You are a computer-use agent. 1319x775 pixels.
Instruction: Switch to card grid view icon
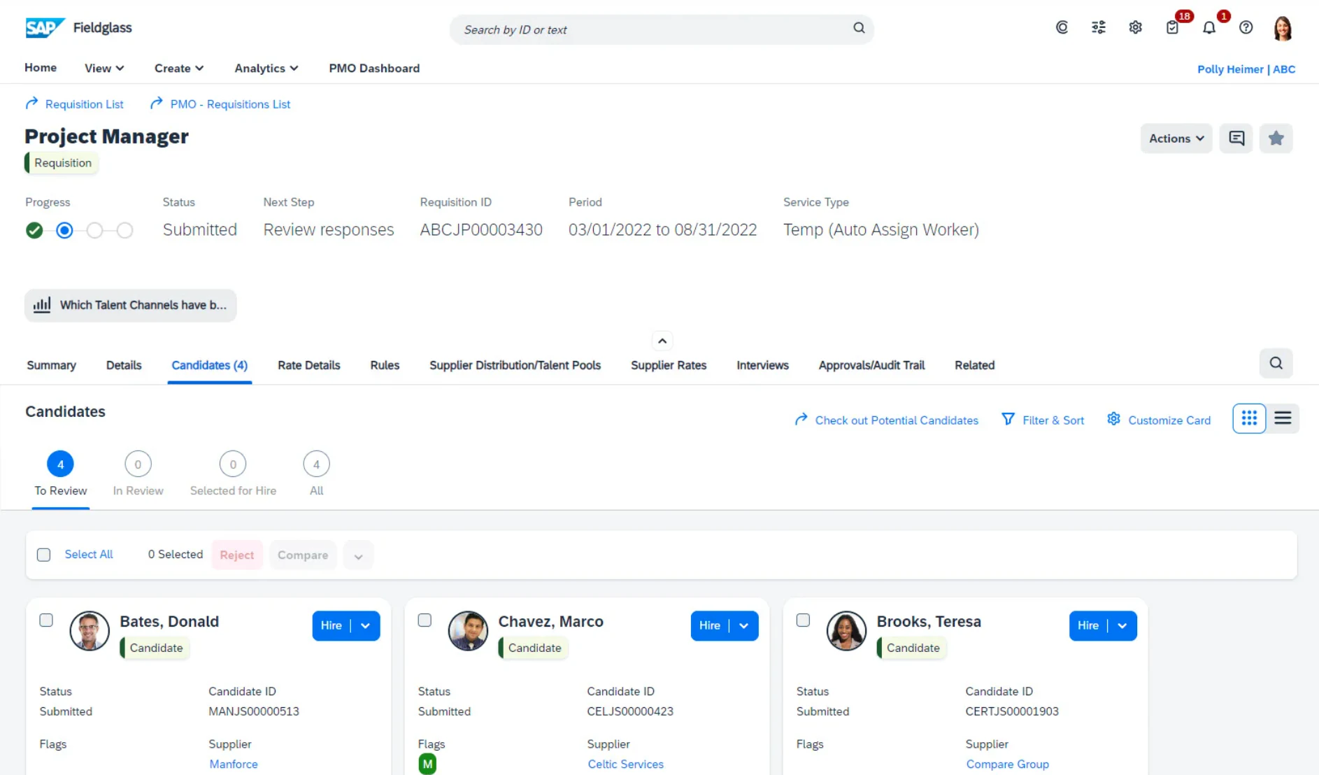coord(1249,418)
